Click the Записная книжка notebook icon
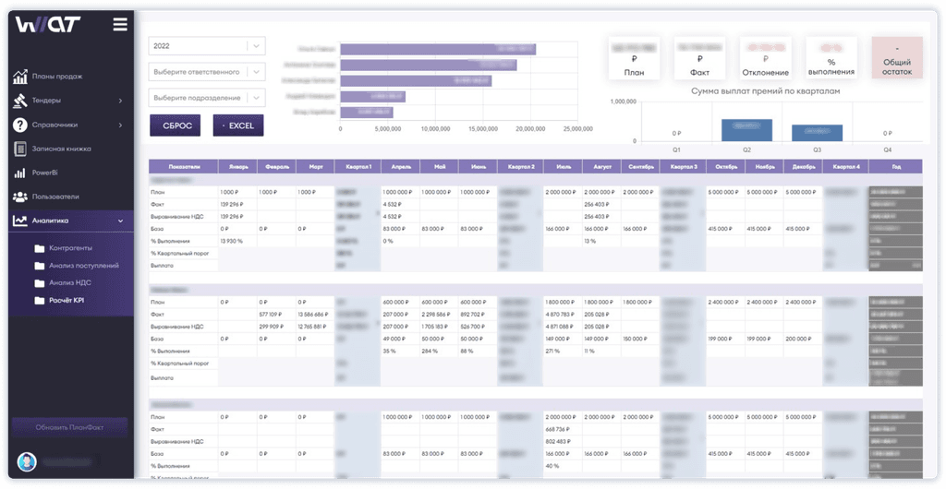Screen dimensions: 946x489 pos(19,149)
